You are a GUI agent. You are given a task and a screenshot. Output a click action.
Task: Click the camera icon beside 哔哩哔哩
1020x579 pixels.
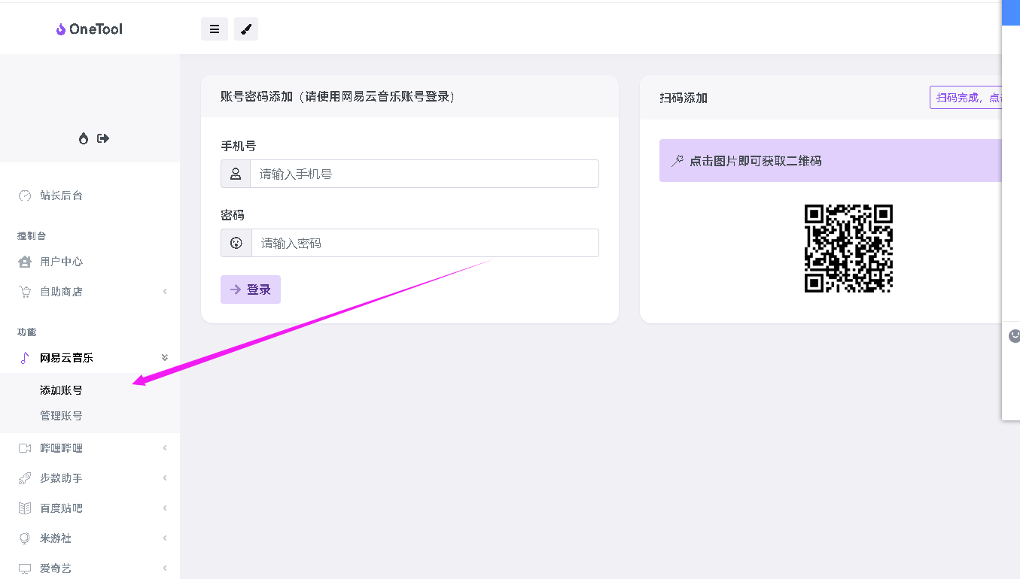(25, 448)
